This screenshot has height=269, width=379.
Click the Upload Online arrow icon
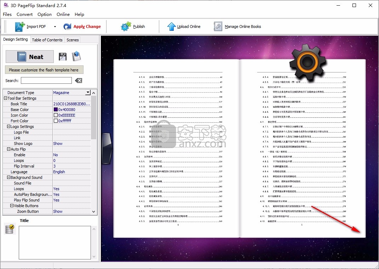point(171,26)
